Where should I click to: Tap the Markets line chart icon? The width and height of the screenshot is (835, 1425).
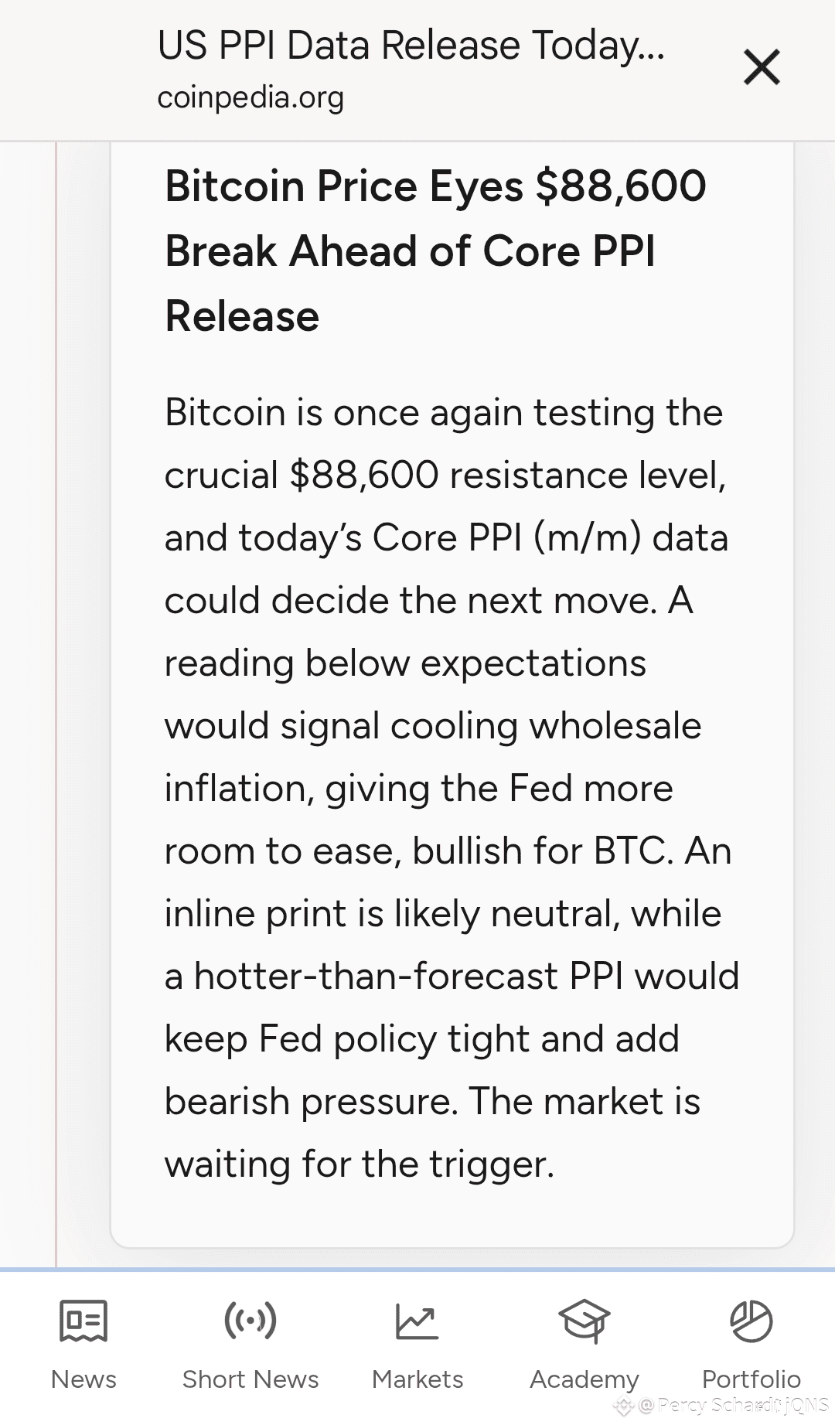[417, 1321]
